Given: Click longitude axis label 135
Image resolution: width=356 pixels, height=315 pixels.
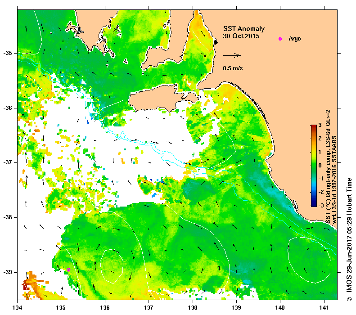Looking at the screenshot, I should 61,308.
